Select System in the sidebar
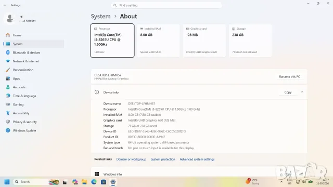Screen dimensions: 333x187 coord(33,44)
